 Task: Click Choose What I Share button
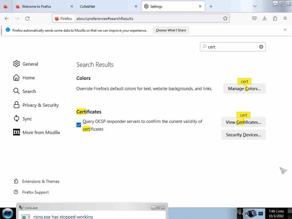point(171,30)
